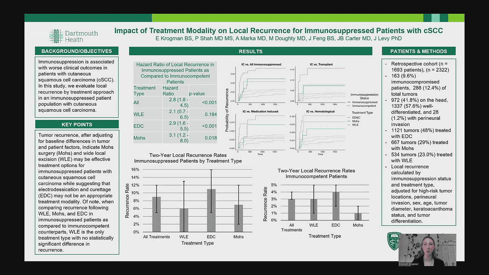Click the 'p-value' column header in the table
This screenshot has height=275, width=489.
pos(197,94)
